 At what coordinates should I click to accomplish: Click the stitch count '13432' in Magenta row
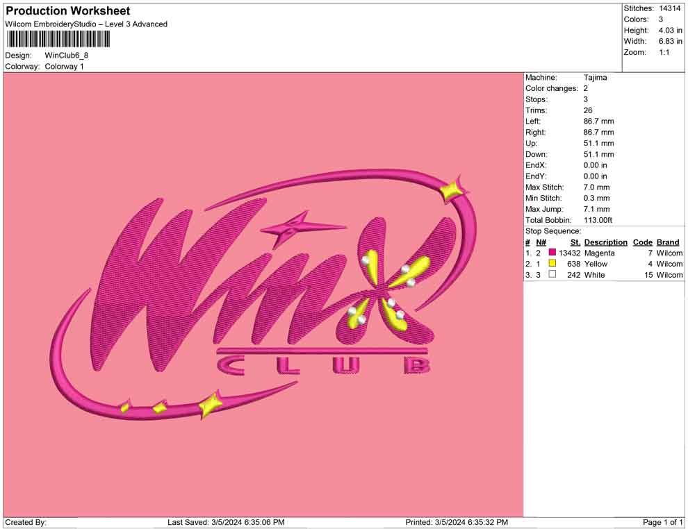[569, 253]
